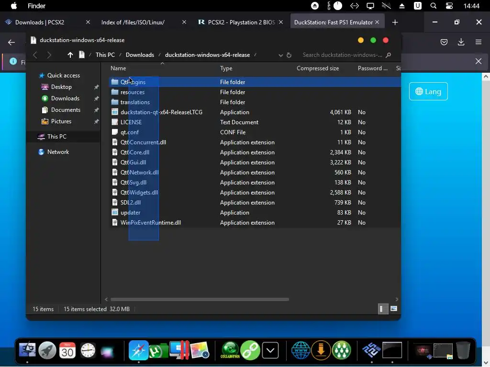The width and height of the screenshot is (490, 367).
Task: Sort by Password column header
Action: click(372, 68)
